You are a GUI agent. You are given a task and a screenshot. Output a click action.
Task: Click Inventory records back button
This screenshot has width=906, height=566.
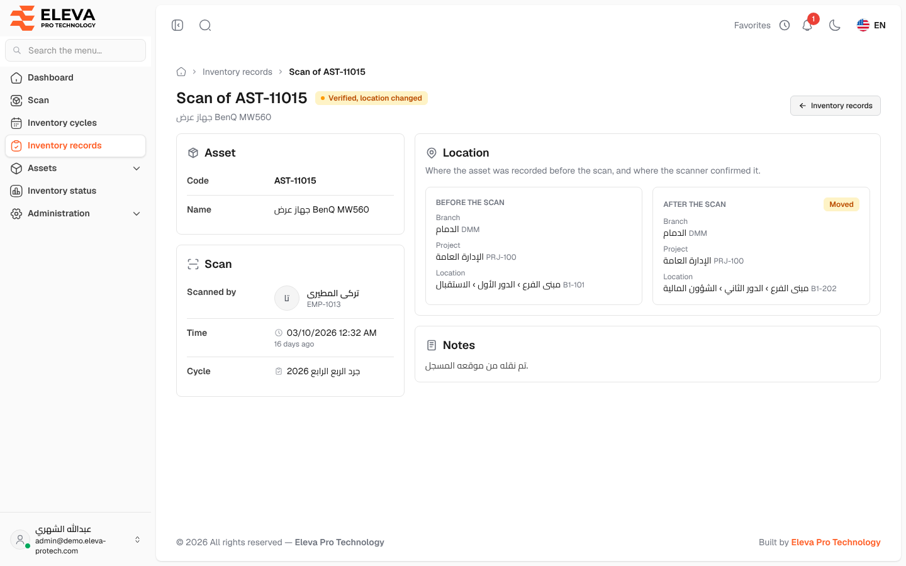coord(835,106)
